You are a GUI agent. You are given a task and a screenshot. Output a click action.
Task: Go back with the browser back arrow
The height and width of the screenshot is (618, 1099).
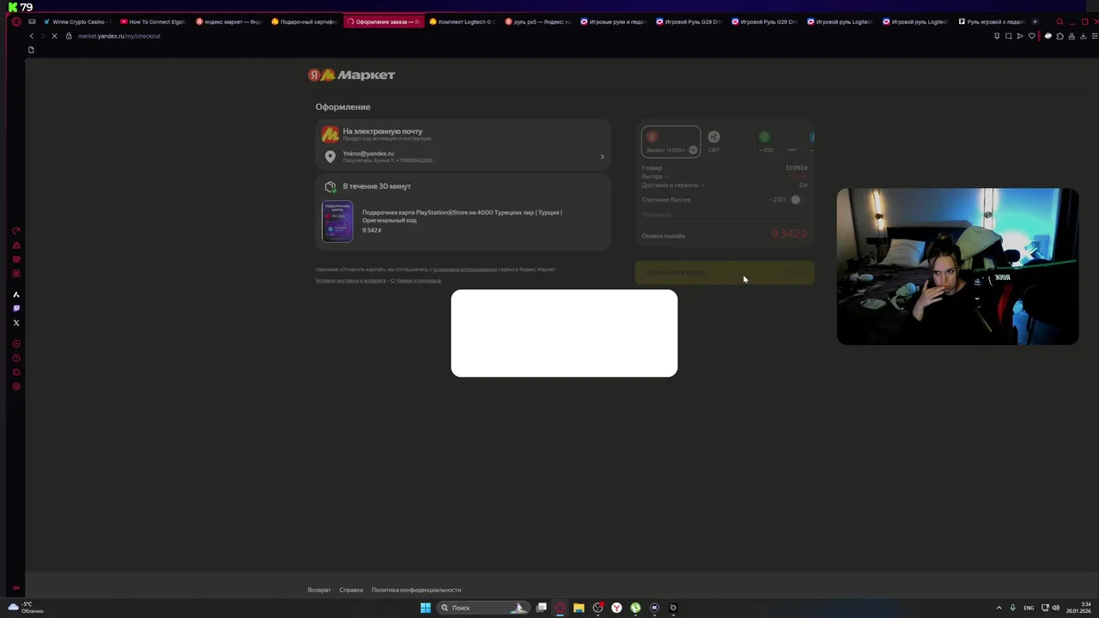pyautogui.click(x=32, y=36)
